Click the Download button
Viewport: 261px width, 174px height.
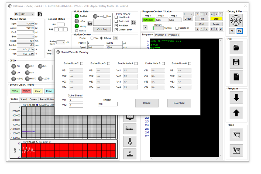pyautogui.click(x=179, y=103)
